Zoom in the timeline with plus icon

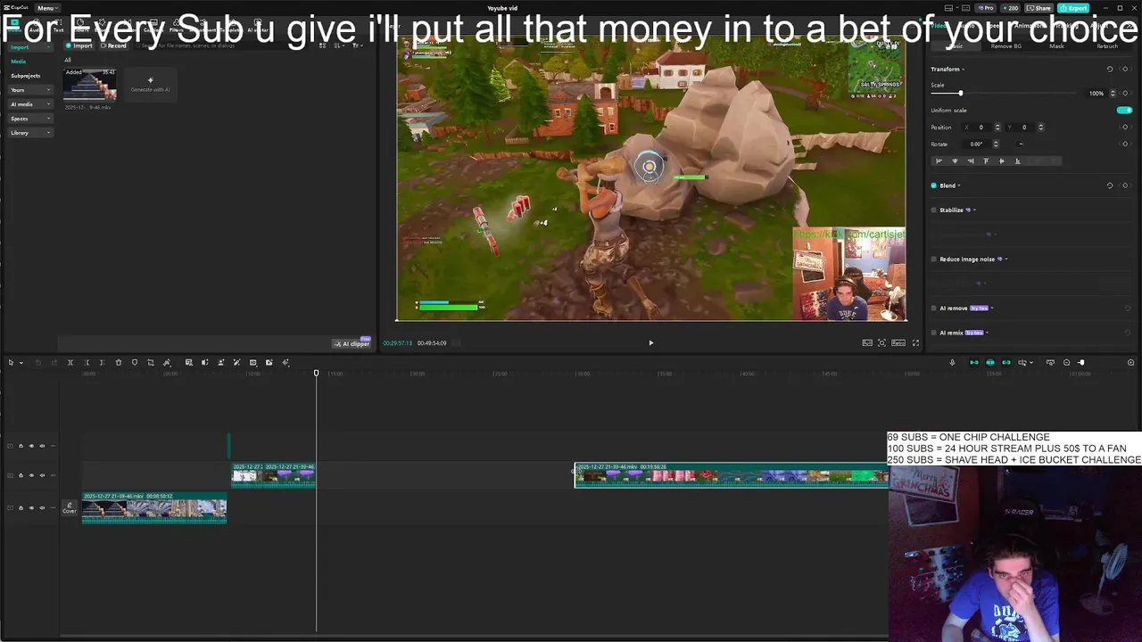tap(1131, 362)
